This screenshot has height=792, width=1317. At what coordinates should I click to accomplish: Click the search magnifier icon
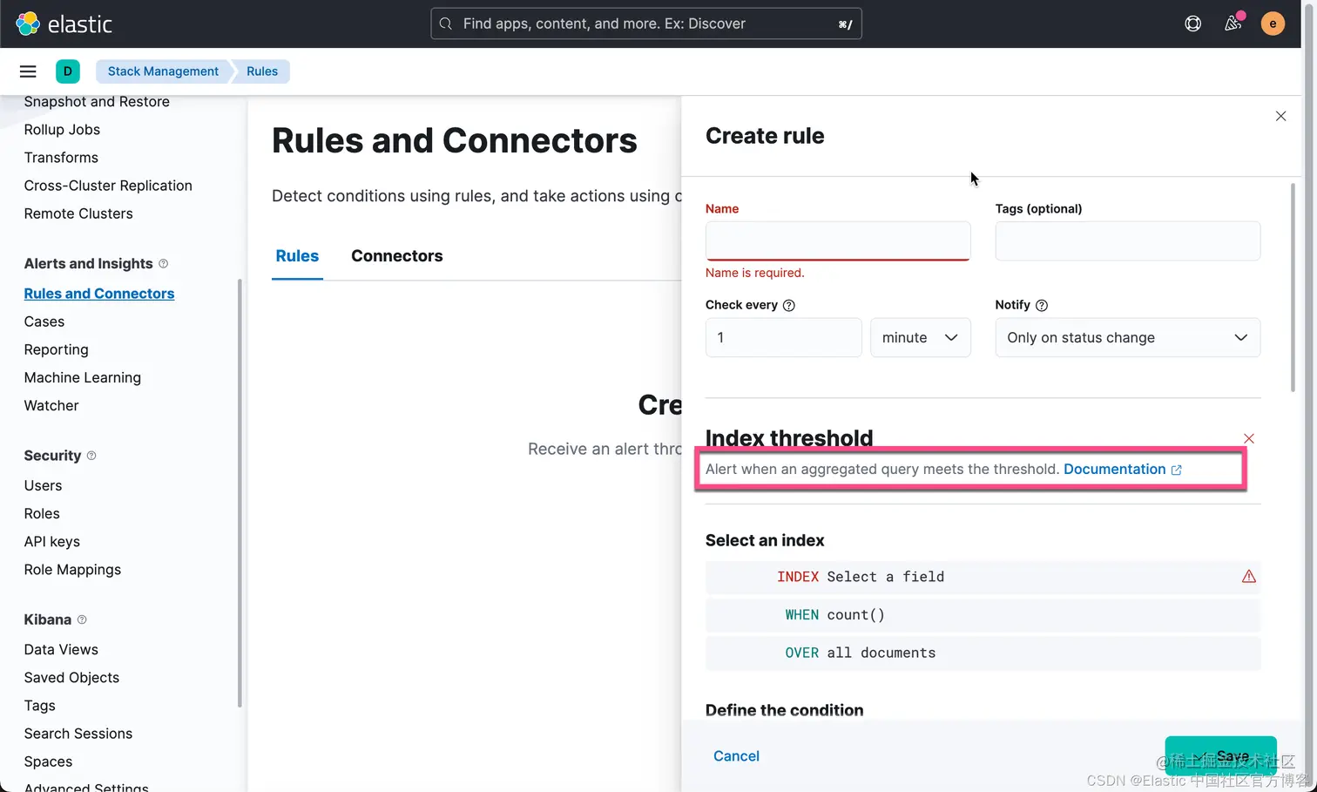446,24
